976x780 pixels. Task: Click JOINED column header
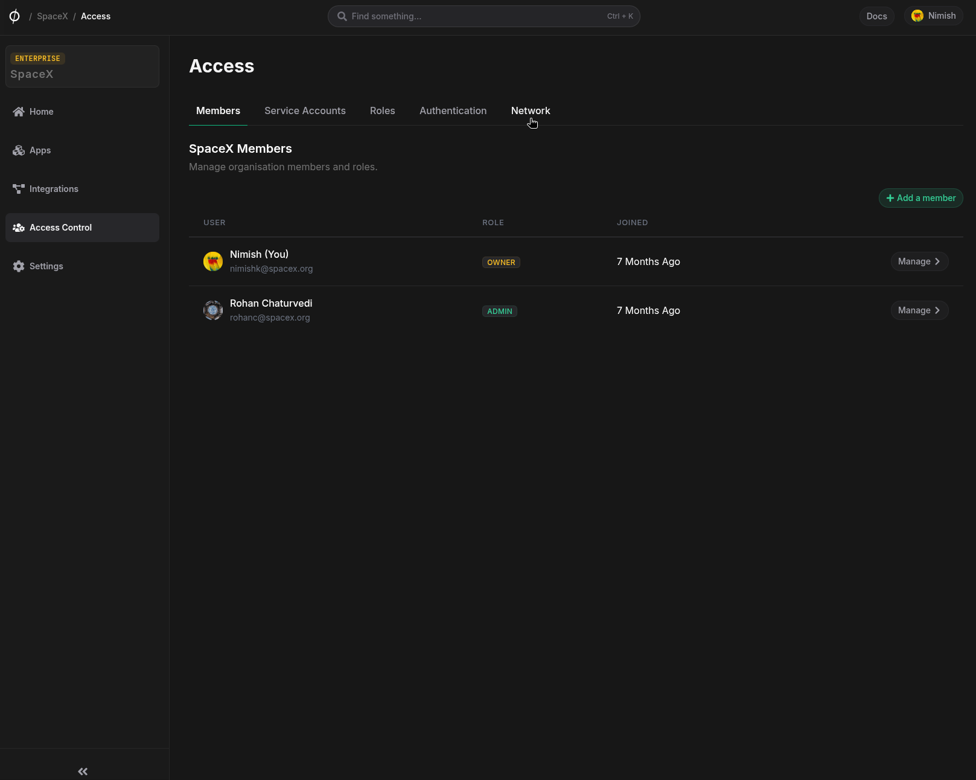point(632,223)
